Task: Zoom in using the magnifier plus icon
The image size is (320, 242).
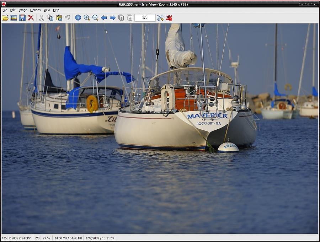Action: pyautogui.click(x=87, y=18)
